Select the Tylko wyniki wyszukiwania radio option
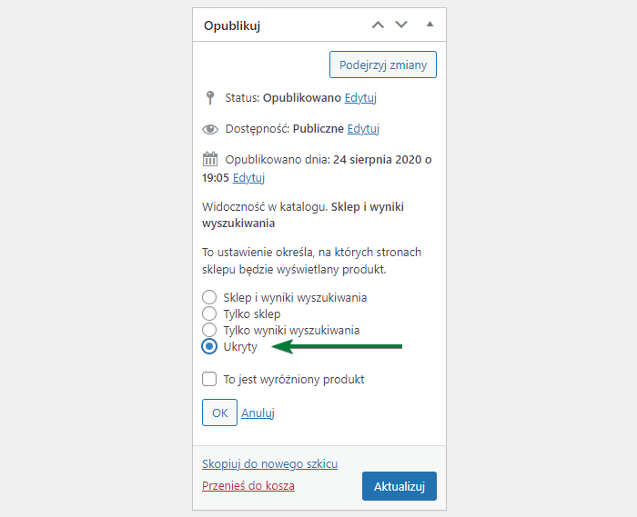 click(209, 330)
